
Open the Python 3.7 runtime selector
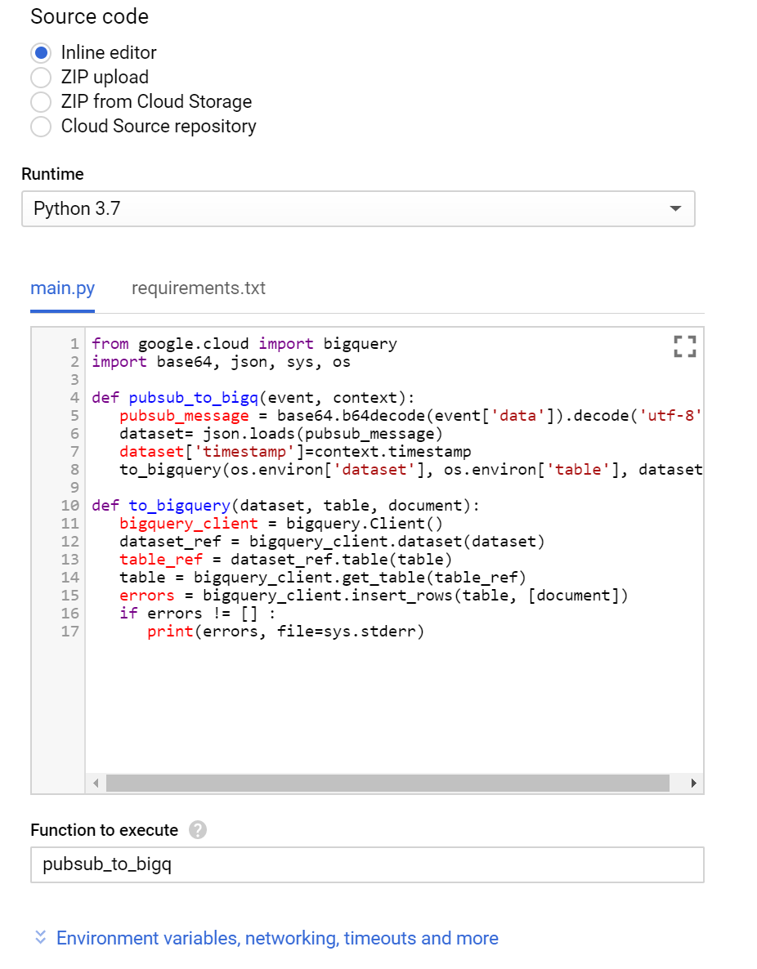pos(358,209)
